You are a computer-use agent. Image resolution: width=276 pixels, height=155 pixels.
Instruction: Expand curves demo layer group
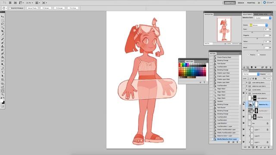(x=247, y=90)
